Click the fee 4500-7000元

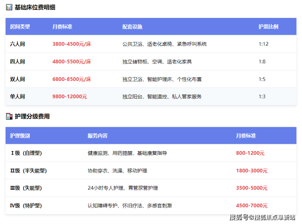[252, 206]
